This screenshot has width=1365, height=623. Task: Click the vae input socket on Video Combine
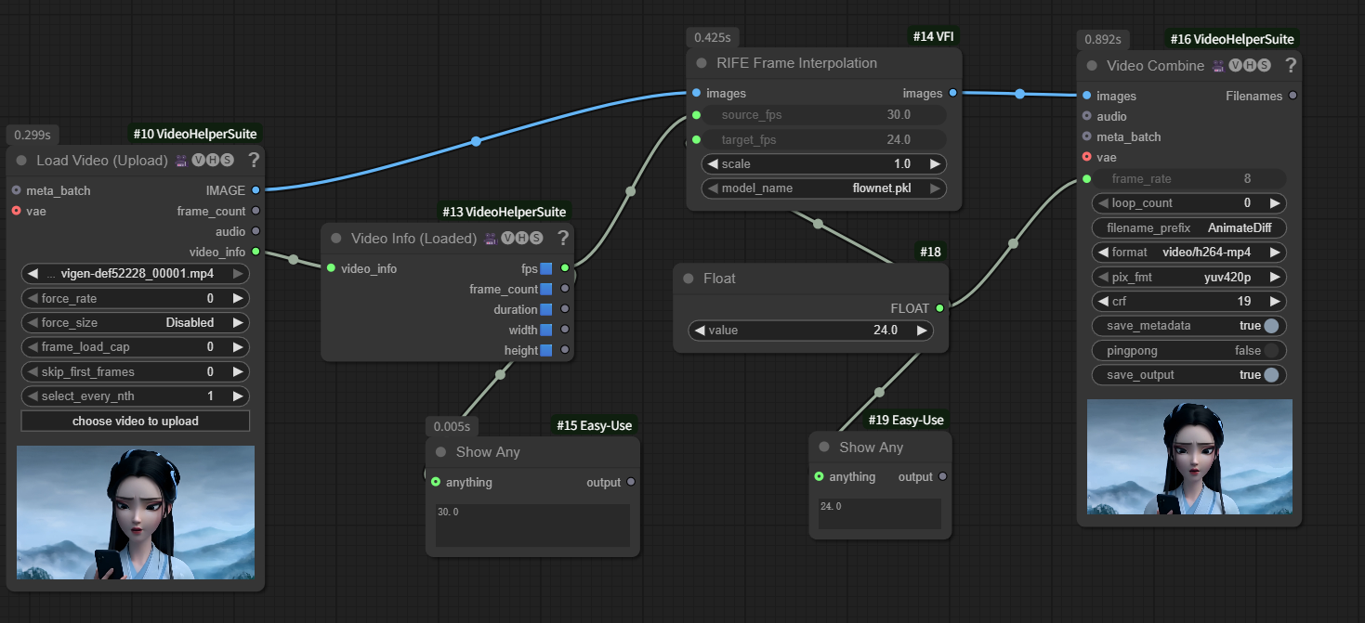point(1086,157)
